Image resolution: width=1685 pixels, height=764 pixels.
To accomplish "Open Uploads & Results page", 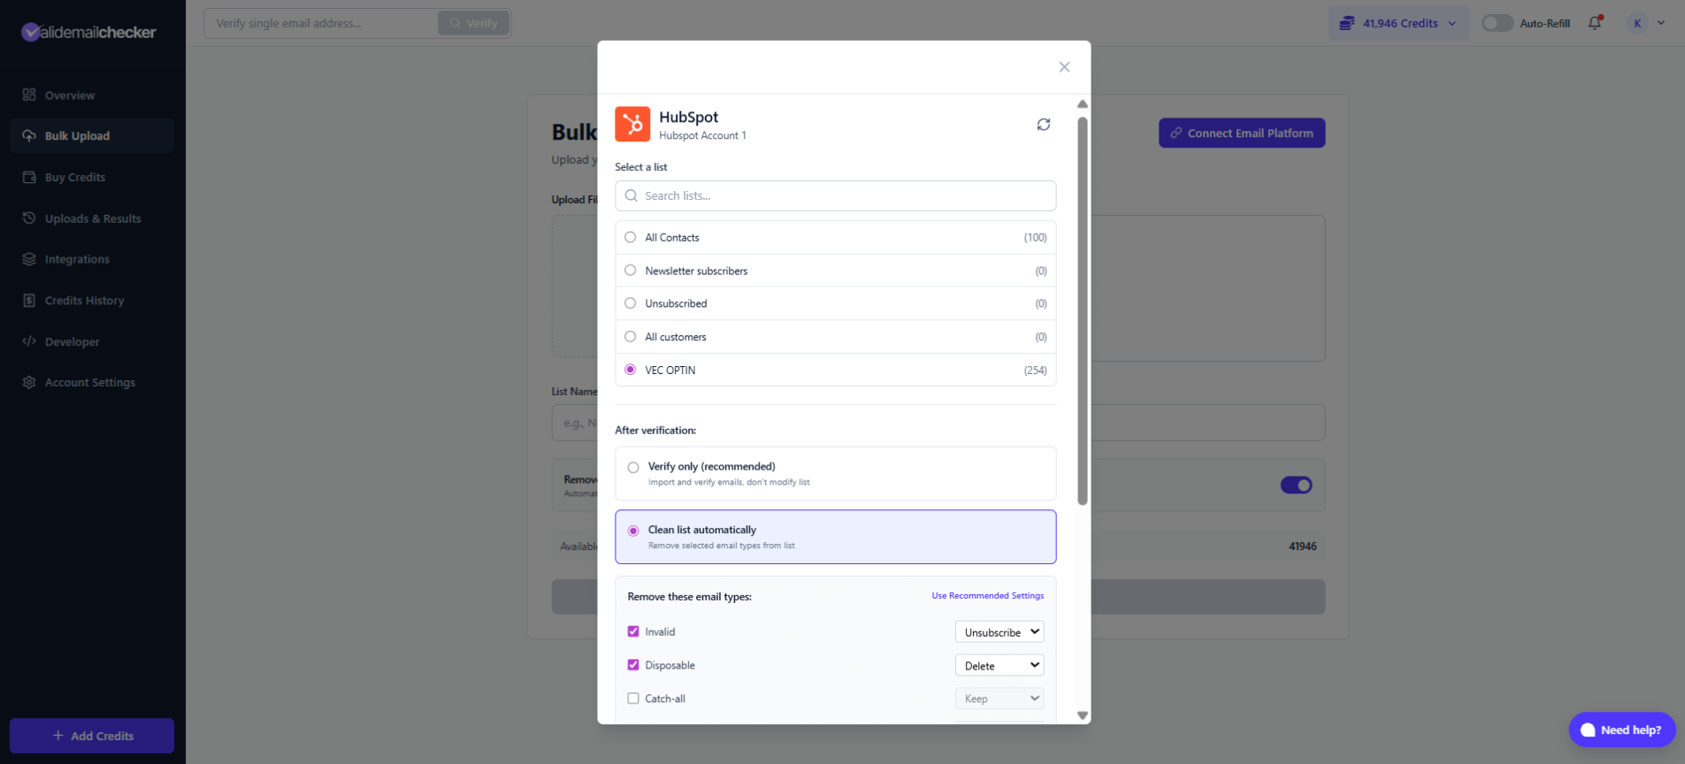I will click(x=92, y=218).
